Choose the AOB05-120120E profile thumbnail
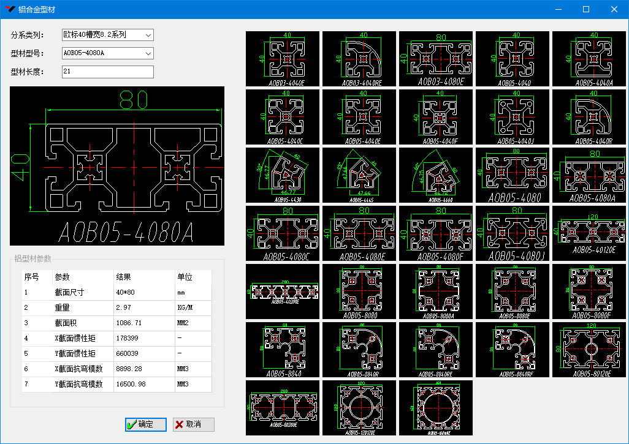The image size is (629, 444). [x=359, y=408]
